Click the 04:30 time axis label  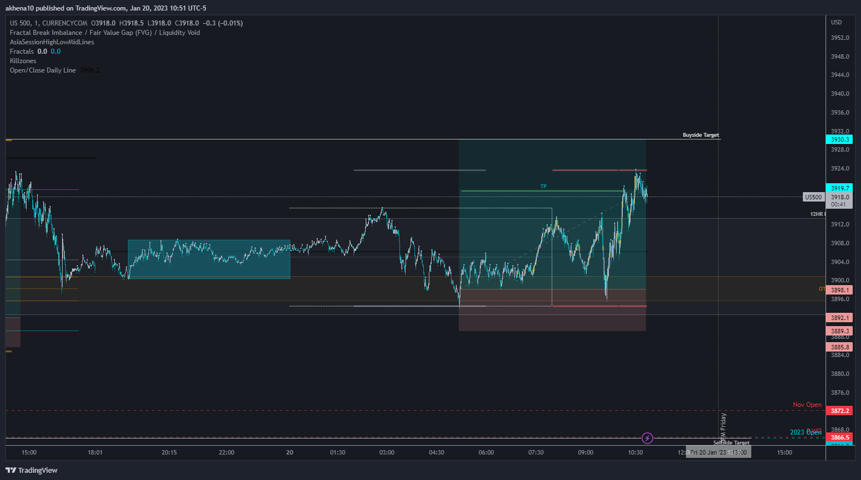(437, 452)
